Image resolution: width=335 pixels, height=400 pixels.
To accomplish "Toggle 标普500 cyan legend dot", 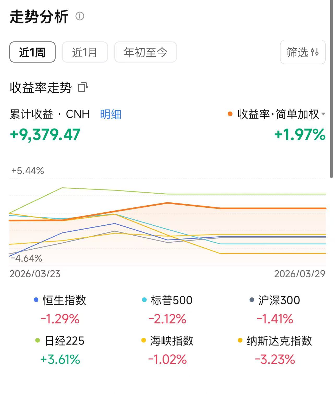I will [144, 300].
